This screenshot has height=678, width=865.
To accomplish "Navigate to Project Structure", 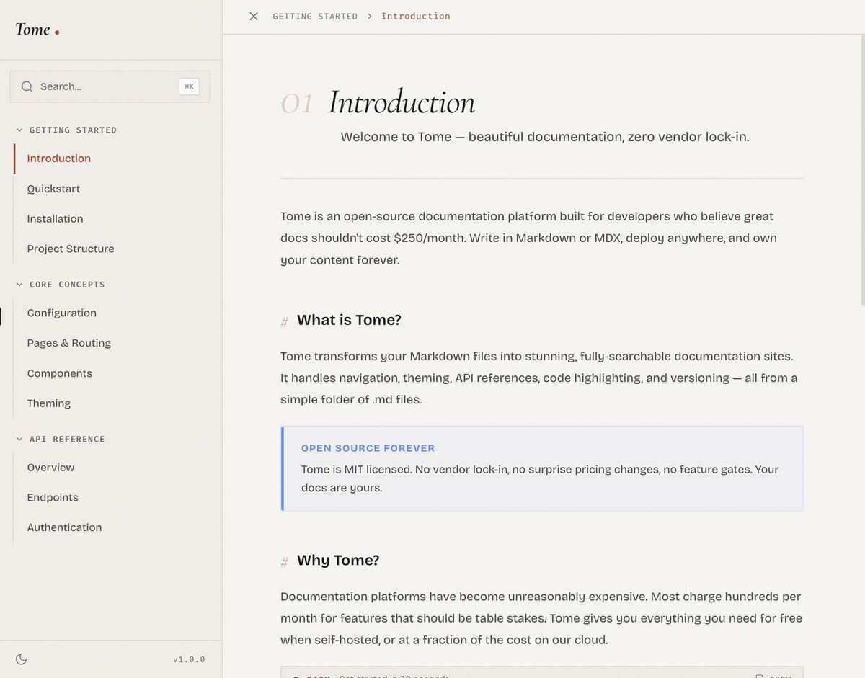I will click(x=71, y=249).
